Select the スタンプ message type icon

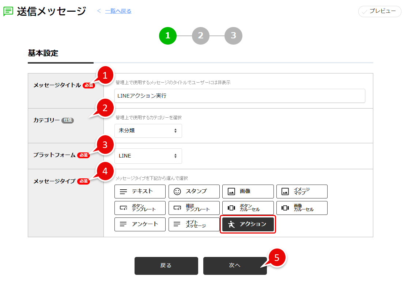pyautogui.click(x=194, y=191)
